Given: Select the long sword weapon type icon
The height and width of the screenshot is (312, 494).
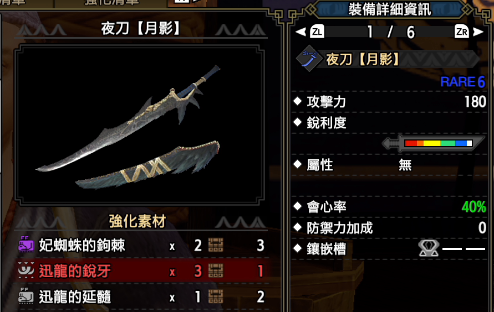Looking at the screenshot, I should (309, 59).
